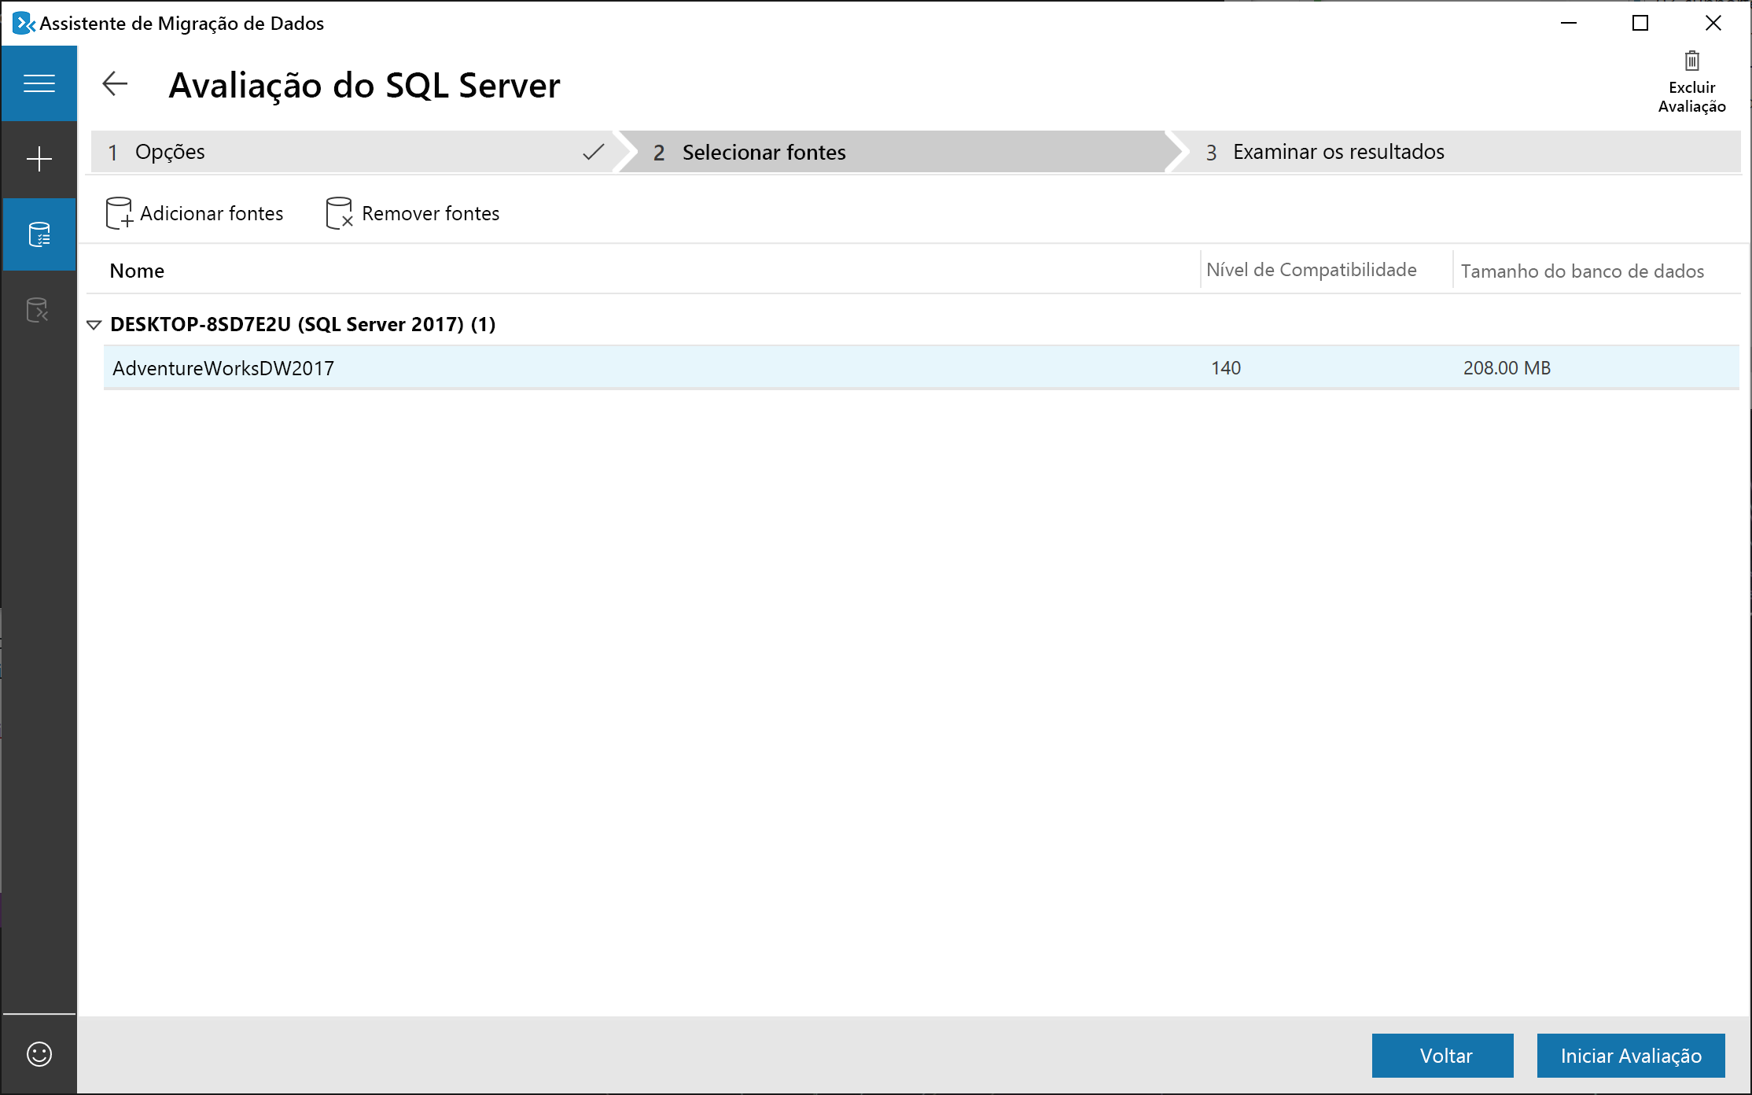Click the Voltar button
This screenshot has width=1752, height=1095.
(1446, 1055)
